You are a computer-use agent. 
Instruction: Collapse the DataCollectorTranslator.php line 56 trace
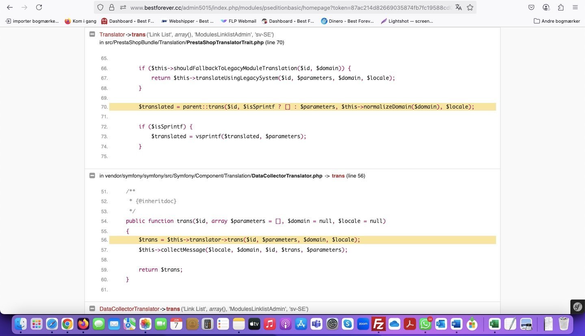coord(92,175)
